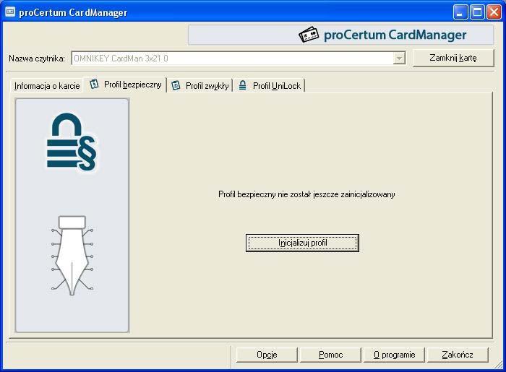Click the Profil zwykły tab icon

[x=176, y=85]
